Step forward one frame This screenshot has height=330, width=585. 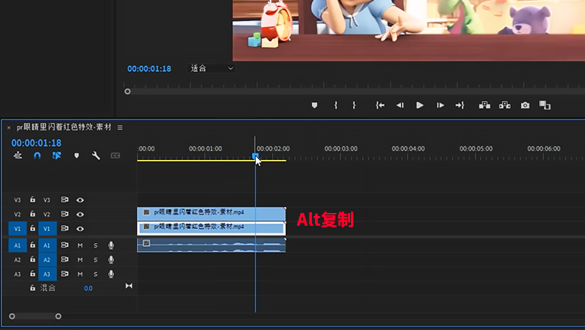[x=440, y=106]
